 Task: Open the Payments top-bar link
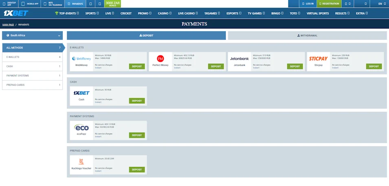coord(75,4)
